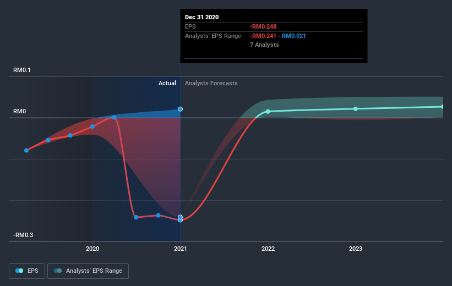Click the EPS data point at start of 2020
The width and height of the screenshot is (452, 286).
tap(92, 127)
